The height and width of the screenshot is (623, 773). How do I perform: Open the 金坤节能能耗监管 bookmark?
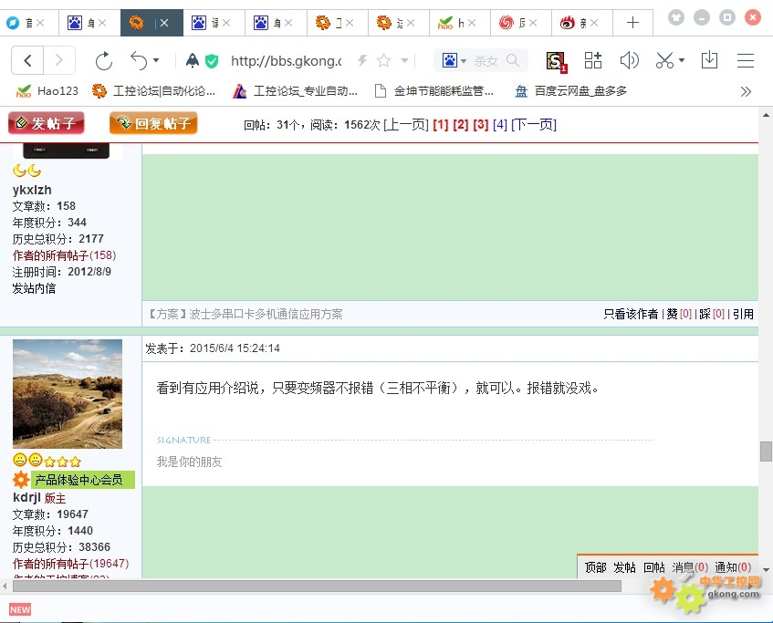pyautogui.click(x=434, y=91)
